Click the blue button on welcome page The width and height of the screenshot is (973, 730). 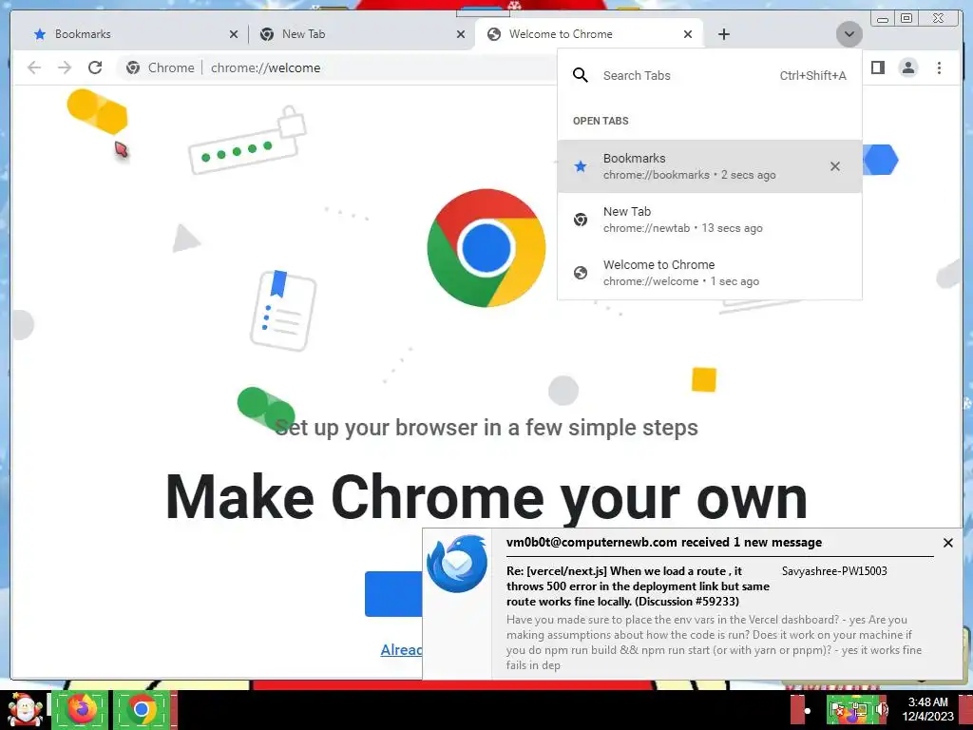393,594
